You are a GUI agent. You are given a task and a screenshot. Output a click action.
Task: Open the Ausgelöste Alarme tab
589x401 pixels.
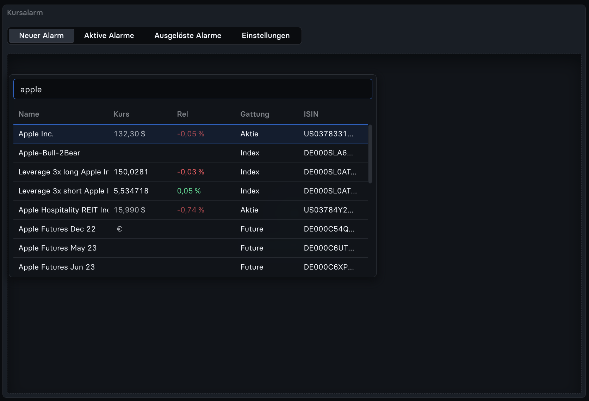point(188,36)
